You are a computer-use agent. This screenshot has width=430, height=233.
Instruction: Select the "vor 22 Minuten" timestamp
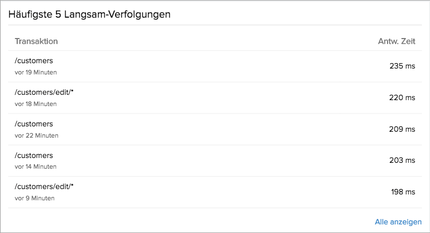pyautogui.click(x=37, y=136)
